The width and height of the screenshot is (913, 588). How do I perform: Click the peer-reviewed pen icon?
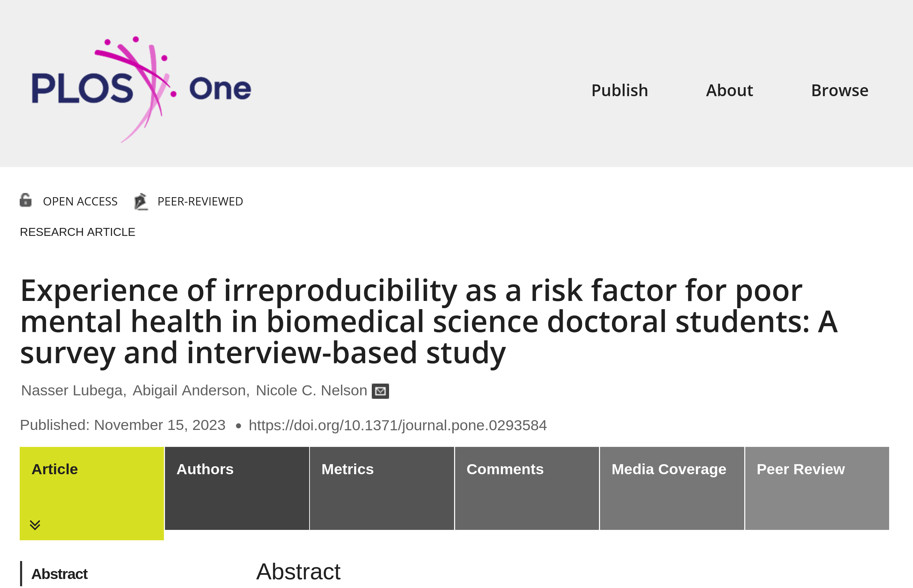coord(141,201)
